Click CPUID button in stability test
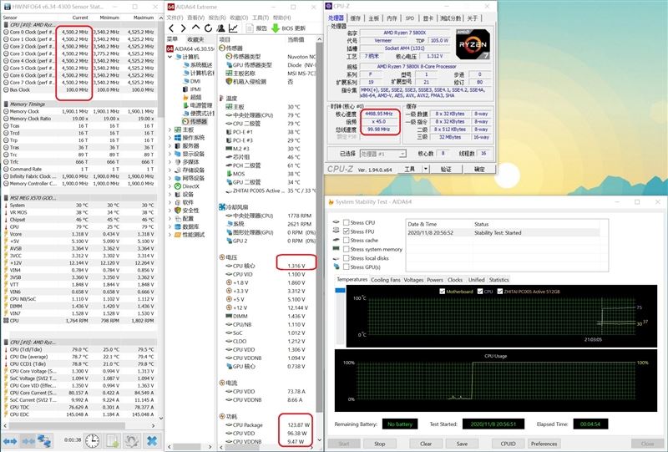The height and width of the screenshot is (452, 668). coord(508,444)
